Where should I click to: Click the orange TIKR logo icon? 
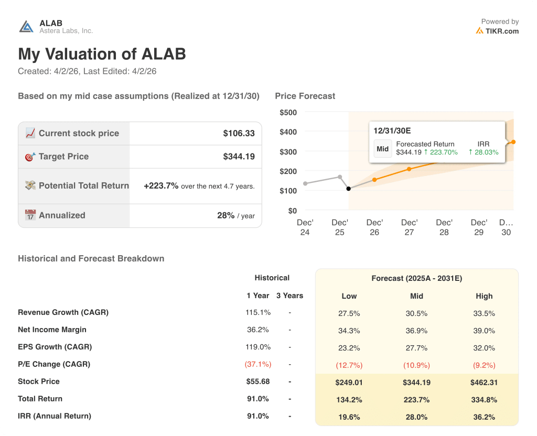[x=479, y=31]
